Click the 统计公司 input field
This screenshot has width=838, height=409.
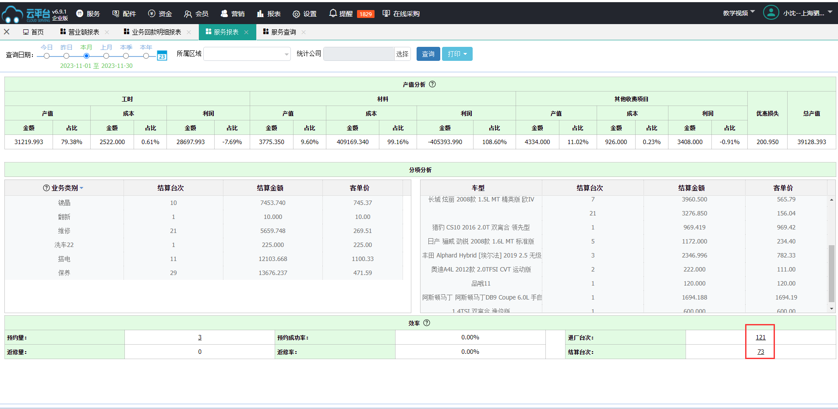point(358,54)
